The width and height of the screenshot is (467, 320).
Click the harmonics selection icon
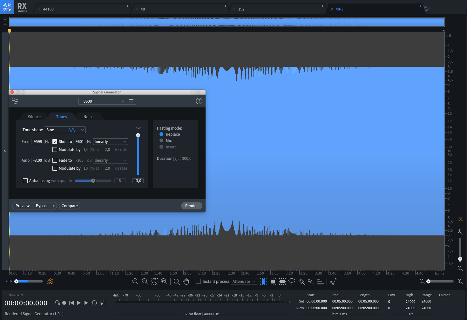pos(320,282)
